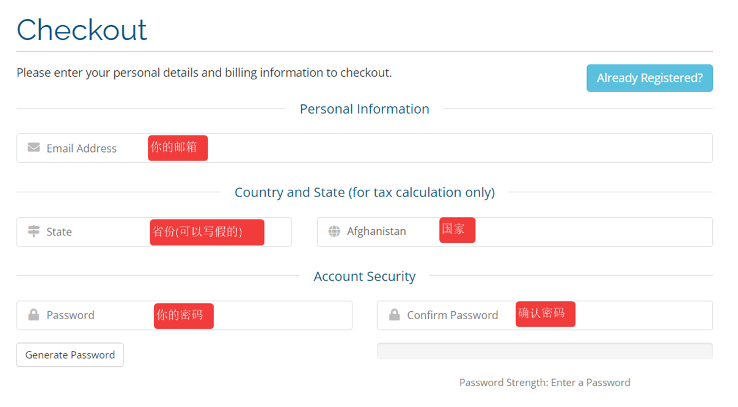Click the lock icon in Confirm Password field
Viewport: 738px width, 407px height.
(395, 315)
